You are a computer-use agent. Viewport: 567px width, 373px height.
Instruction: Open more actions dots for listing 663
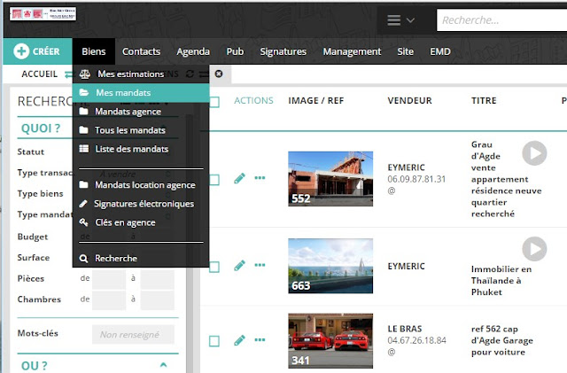tap(260, 265)
